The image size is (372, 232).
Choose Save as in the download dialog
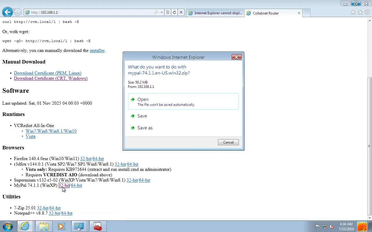pyautogui.click(x=183, y=128)
